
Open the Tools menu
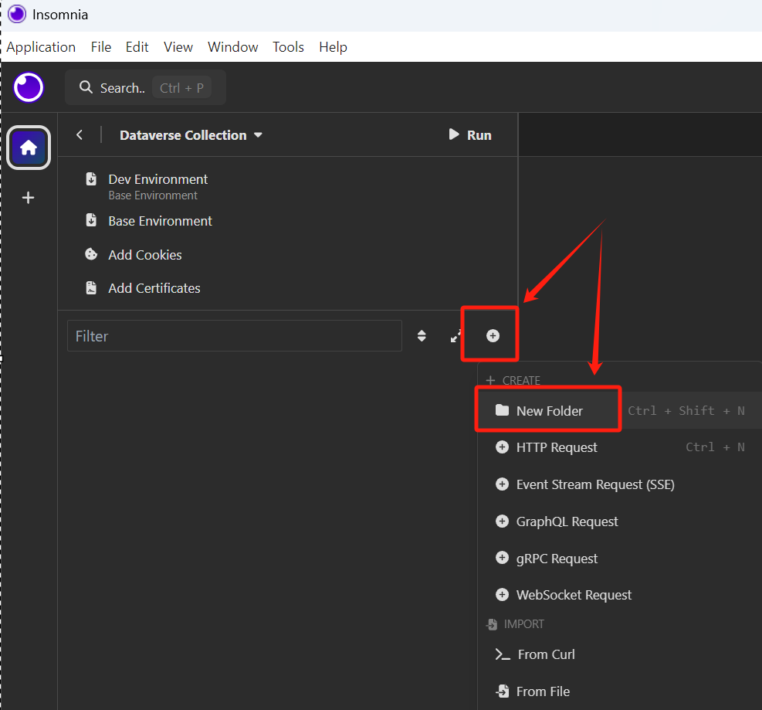click(288, 47)
